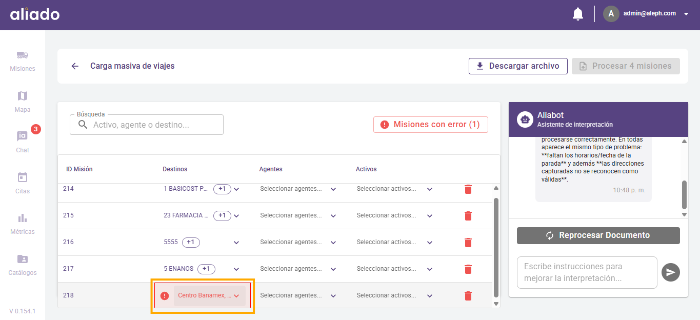700x320 pixels.
Task: Click the notification bell icon
Action: [x=577, y=14]
